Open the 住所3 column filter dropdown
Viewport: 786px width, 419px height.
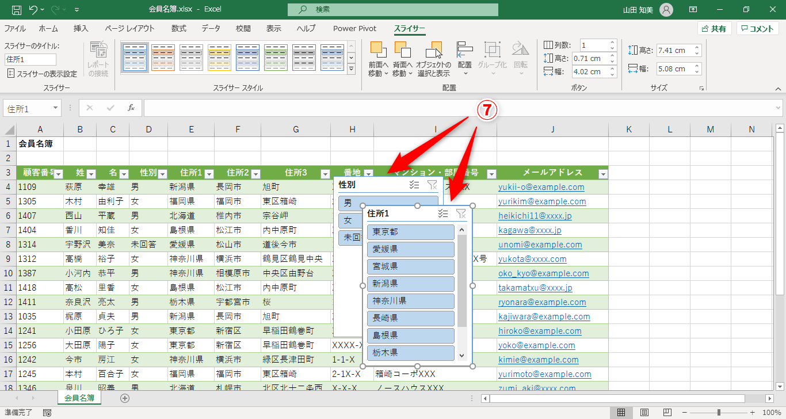pyautogui.click(x=326, y=174)
